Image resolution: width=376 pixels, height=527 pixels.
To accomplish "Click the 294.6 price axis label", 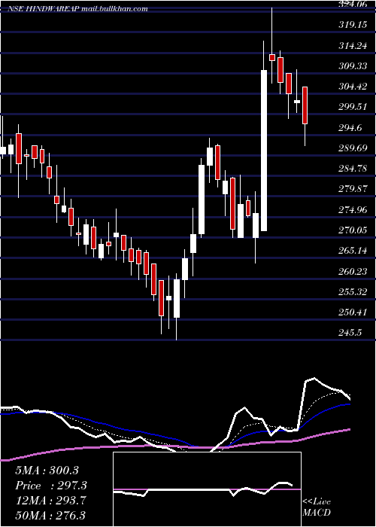I will pyautogui.click(x=350, y=128).
